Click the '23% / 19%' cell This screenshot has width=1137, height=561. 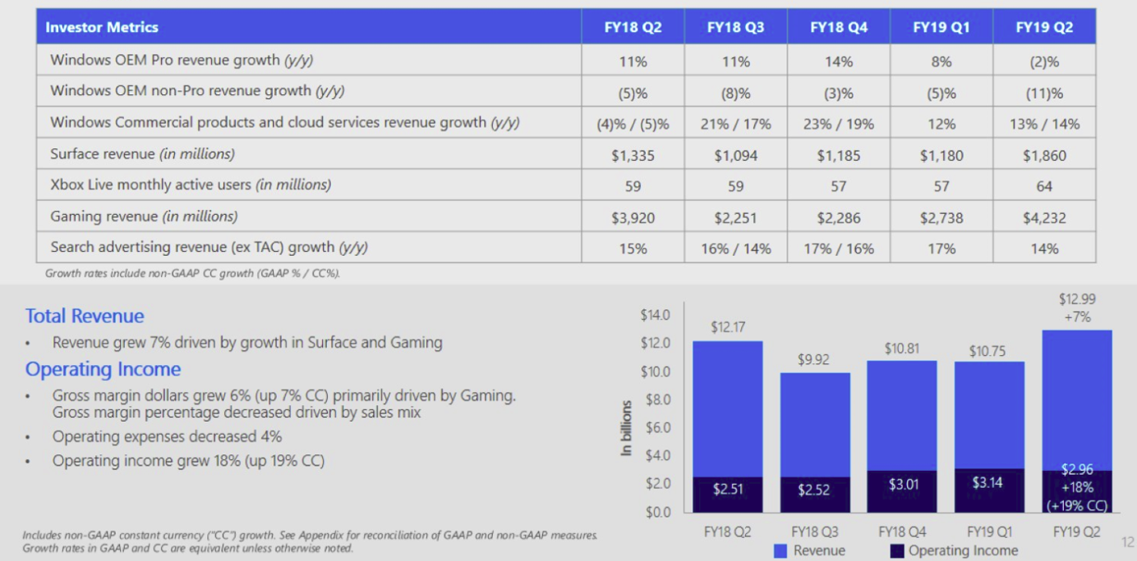click(838, 125)
